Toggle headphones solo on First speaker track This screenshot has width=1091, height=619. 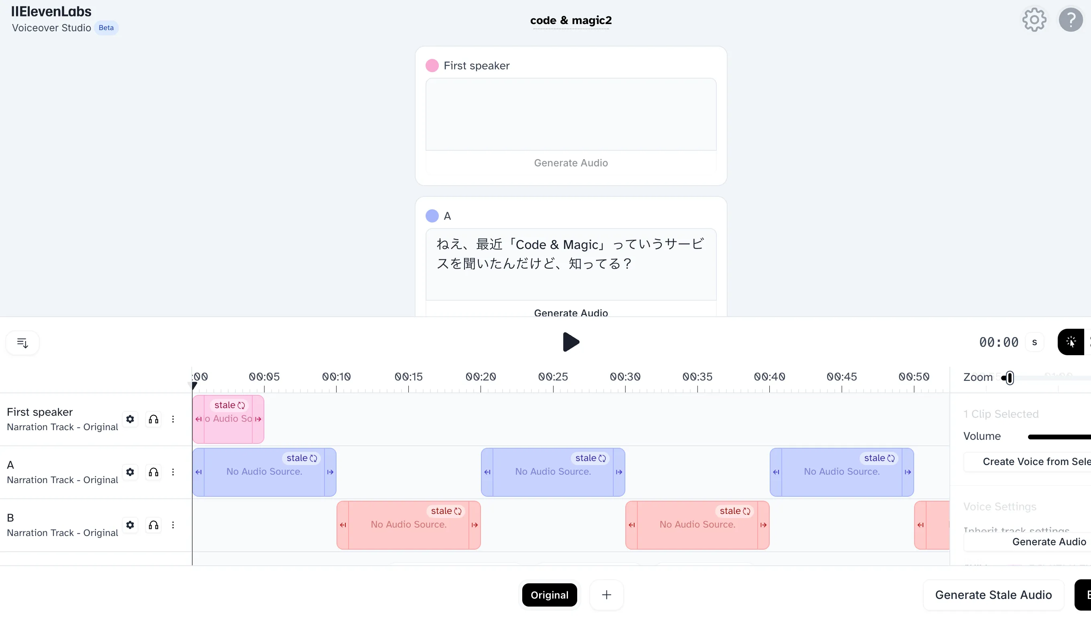(154, 419)
